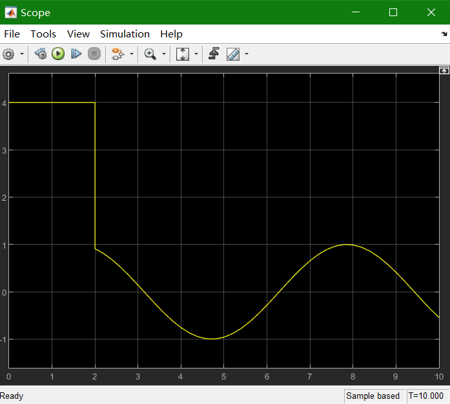Minimize the Scope window
Viewport: 450px width, 404px height.
(x=356, y=12)
